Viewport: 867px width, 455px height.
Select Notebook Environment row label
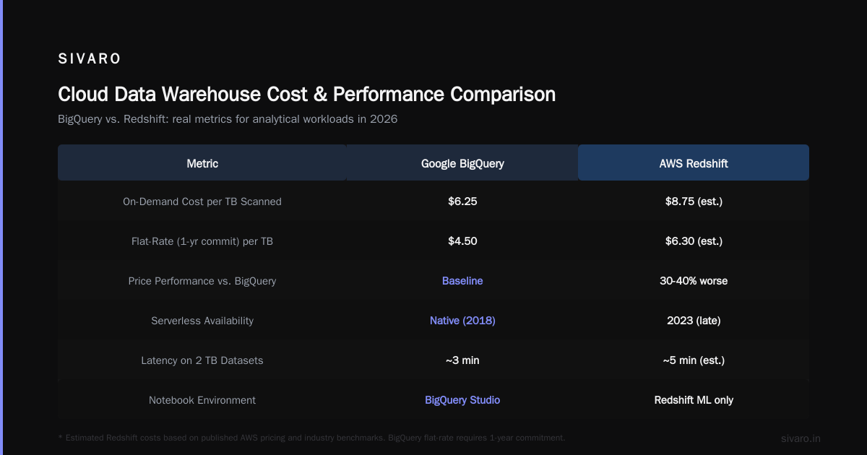click(x=202, y=399)
